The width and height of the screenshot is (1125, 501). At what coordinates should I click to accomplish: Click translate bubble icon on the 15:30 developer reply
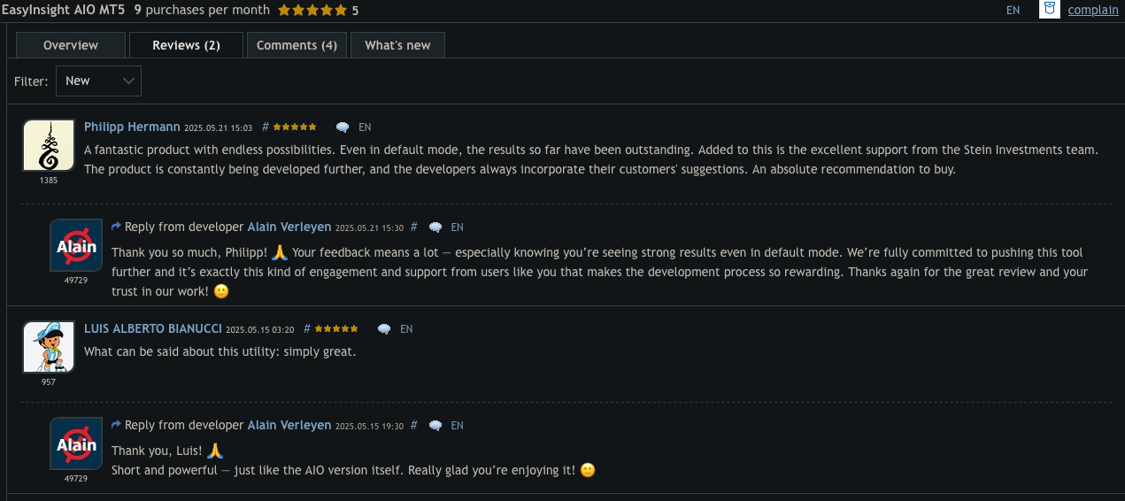[435, 227]
